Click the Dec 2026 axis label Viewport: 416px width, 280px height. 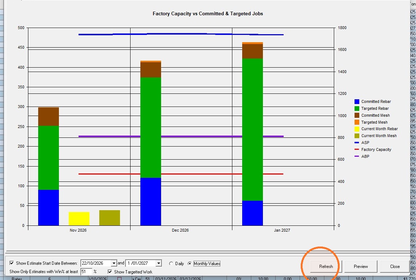(x=180, y=231)
